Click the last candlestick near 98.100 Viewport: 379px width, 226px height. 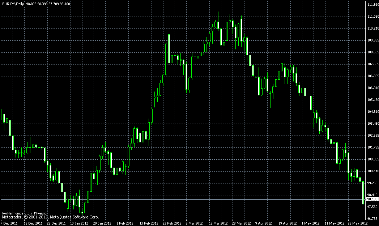tap(363, 193)
